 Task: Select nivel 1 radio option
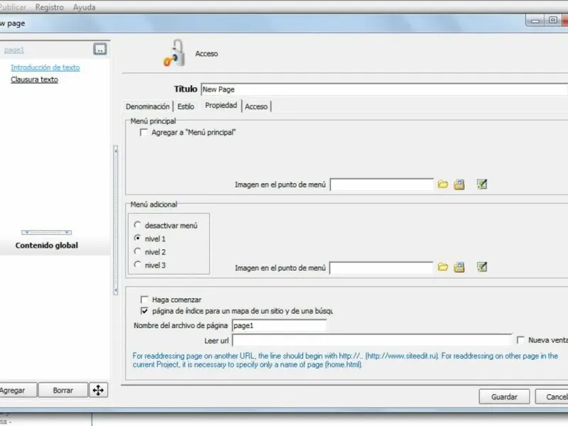(x=137, y=239)
